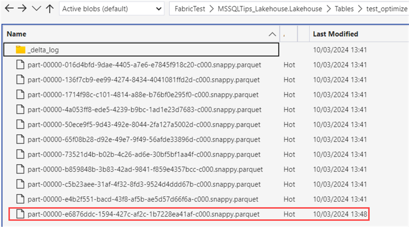Click test_optimize breadcrumb segment
This screenshot has width=409, height=227.
click(x=387, y=9)
